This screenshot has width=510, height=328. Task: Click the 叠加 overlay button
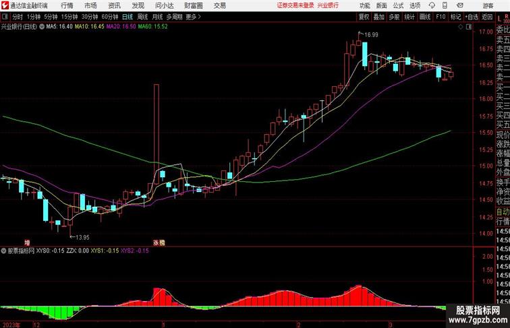coord(379,17)
